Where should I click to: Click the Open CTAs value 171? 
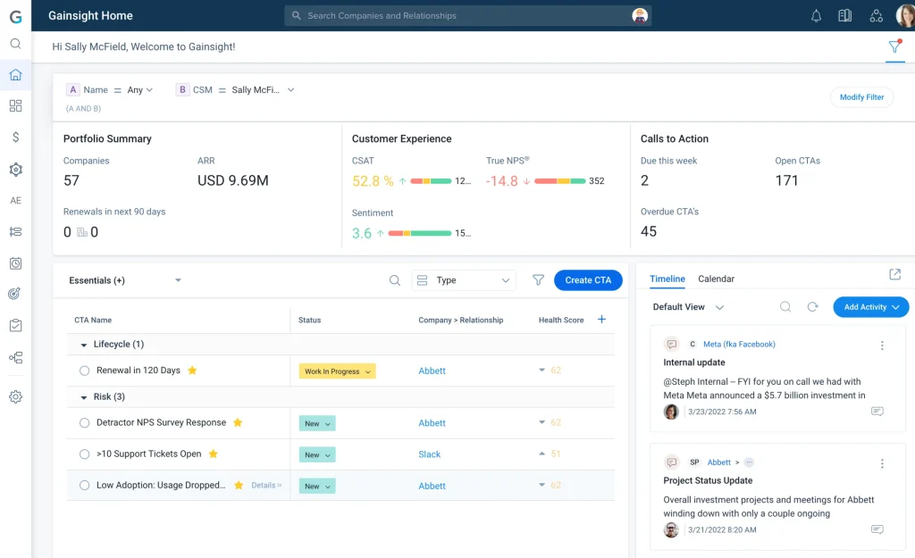[x=786, y=180]
